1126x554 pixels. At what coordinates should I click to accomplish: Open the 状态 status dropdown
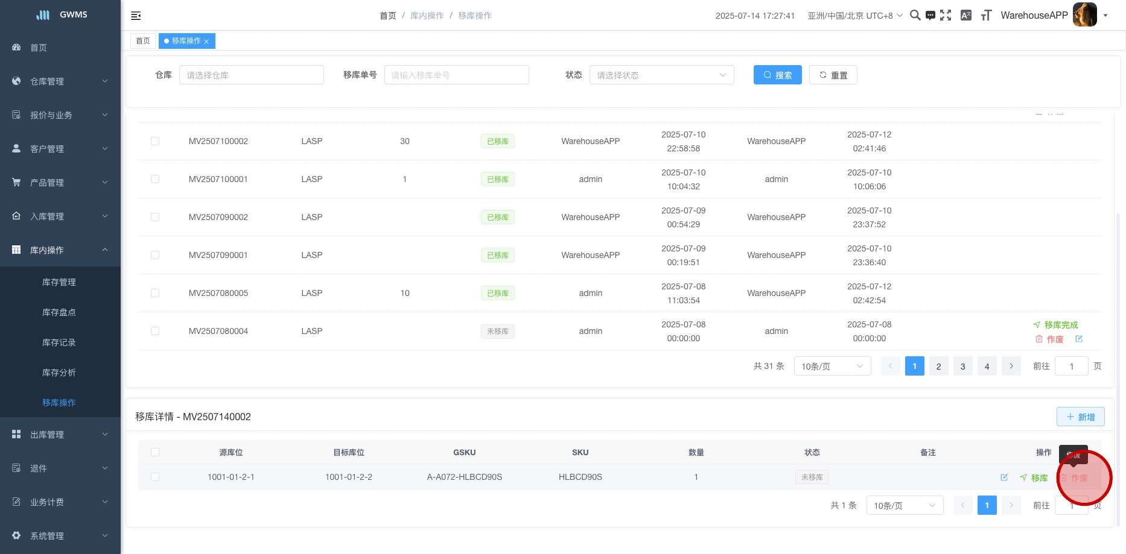pos(661,75)
